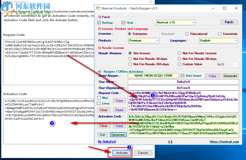The width and height of the screenshot is (246, 160).
Task: Choose the Site license resale version
Action: (x=130, y=53)
